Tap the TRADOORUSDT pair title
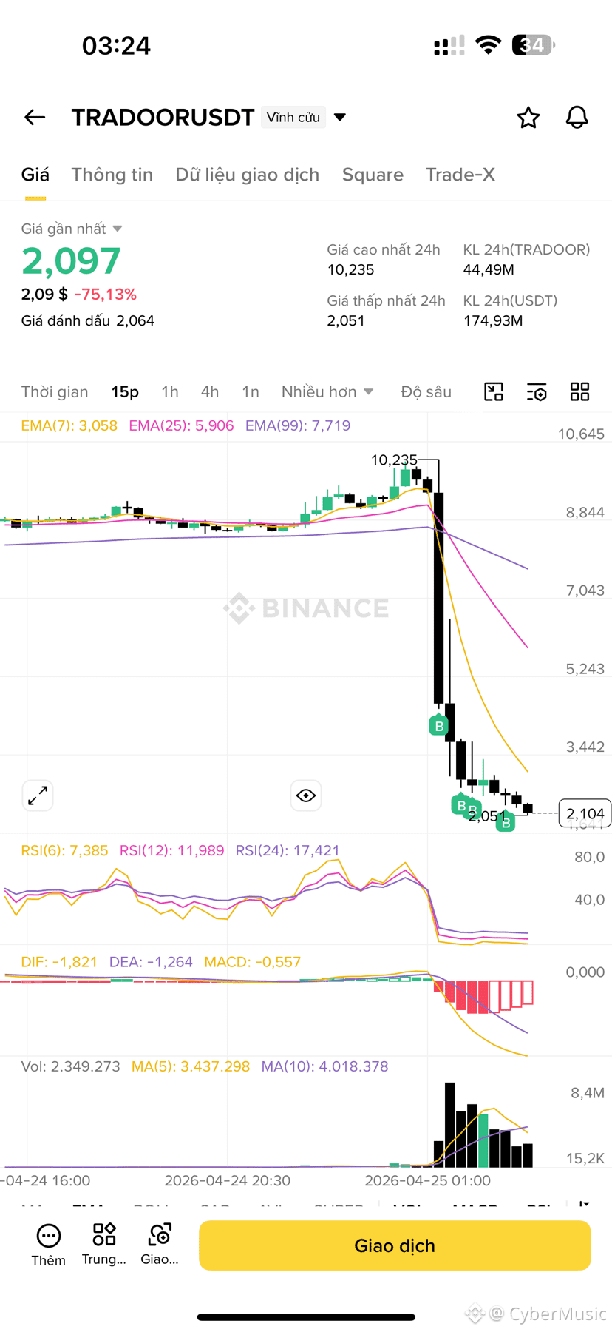The height and width of the screenshot is (1332, 612). coord(163,117)
